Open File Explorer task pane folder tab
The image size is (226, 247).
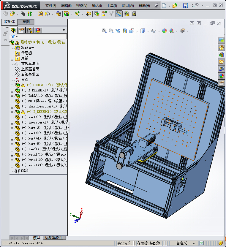click(222, 62)
